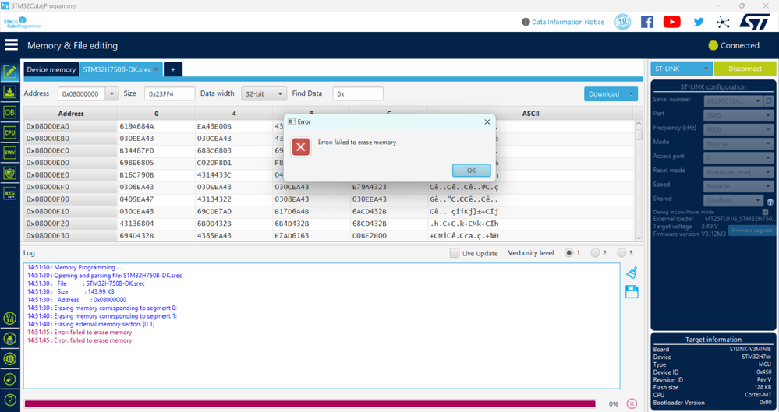Switch to the Device memory tab
This screenshot has width=779, height=412.
coord(51,69)
